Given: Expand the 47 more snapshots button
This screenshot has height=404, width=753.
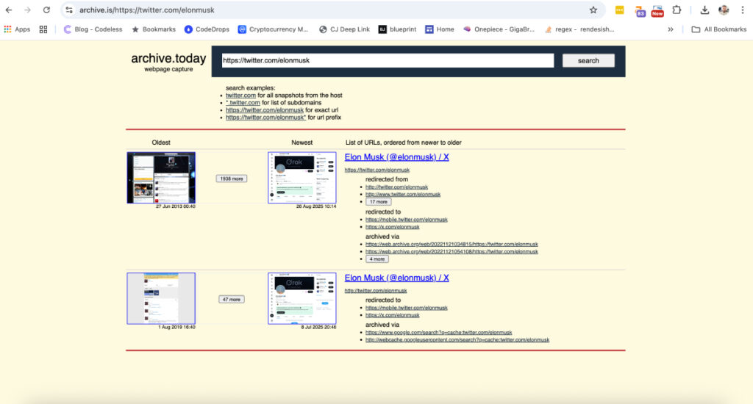Looking at the screenshot, I should tap(232, 300).
